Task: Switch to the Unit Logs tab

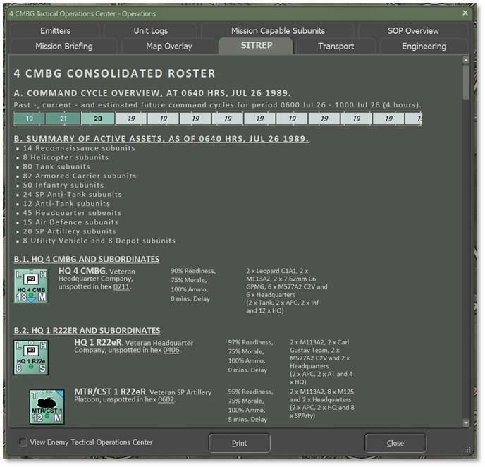Action: point(151,31)
